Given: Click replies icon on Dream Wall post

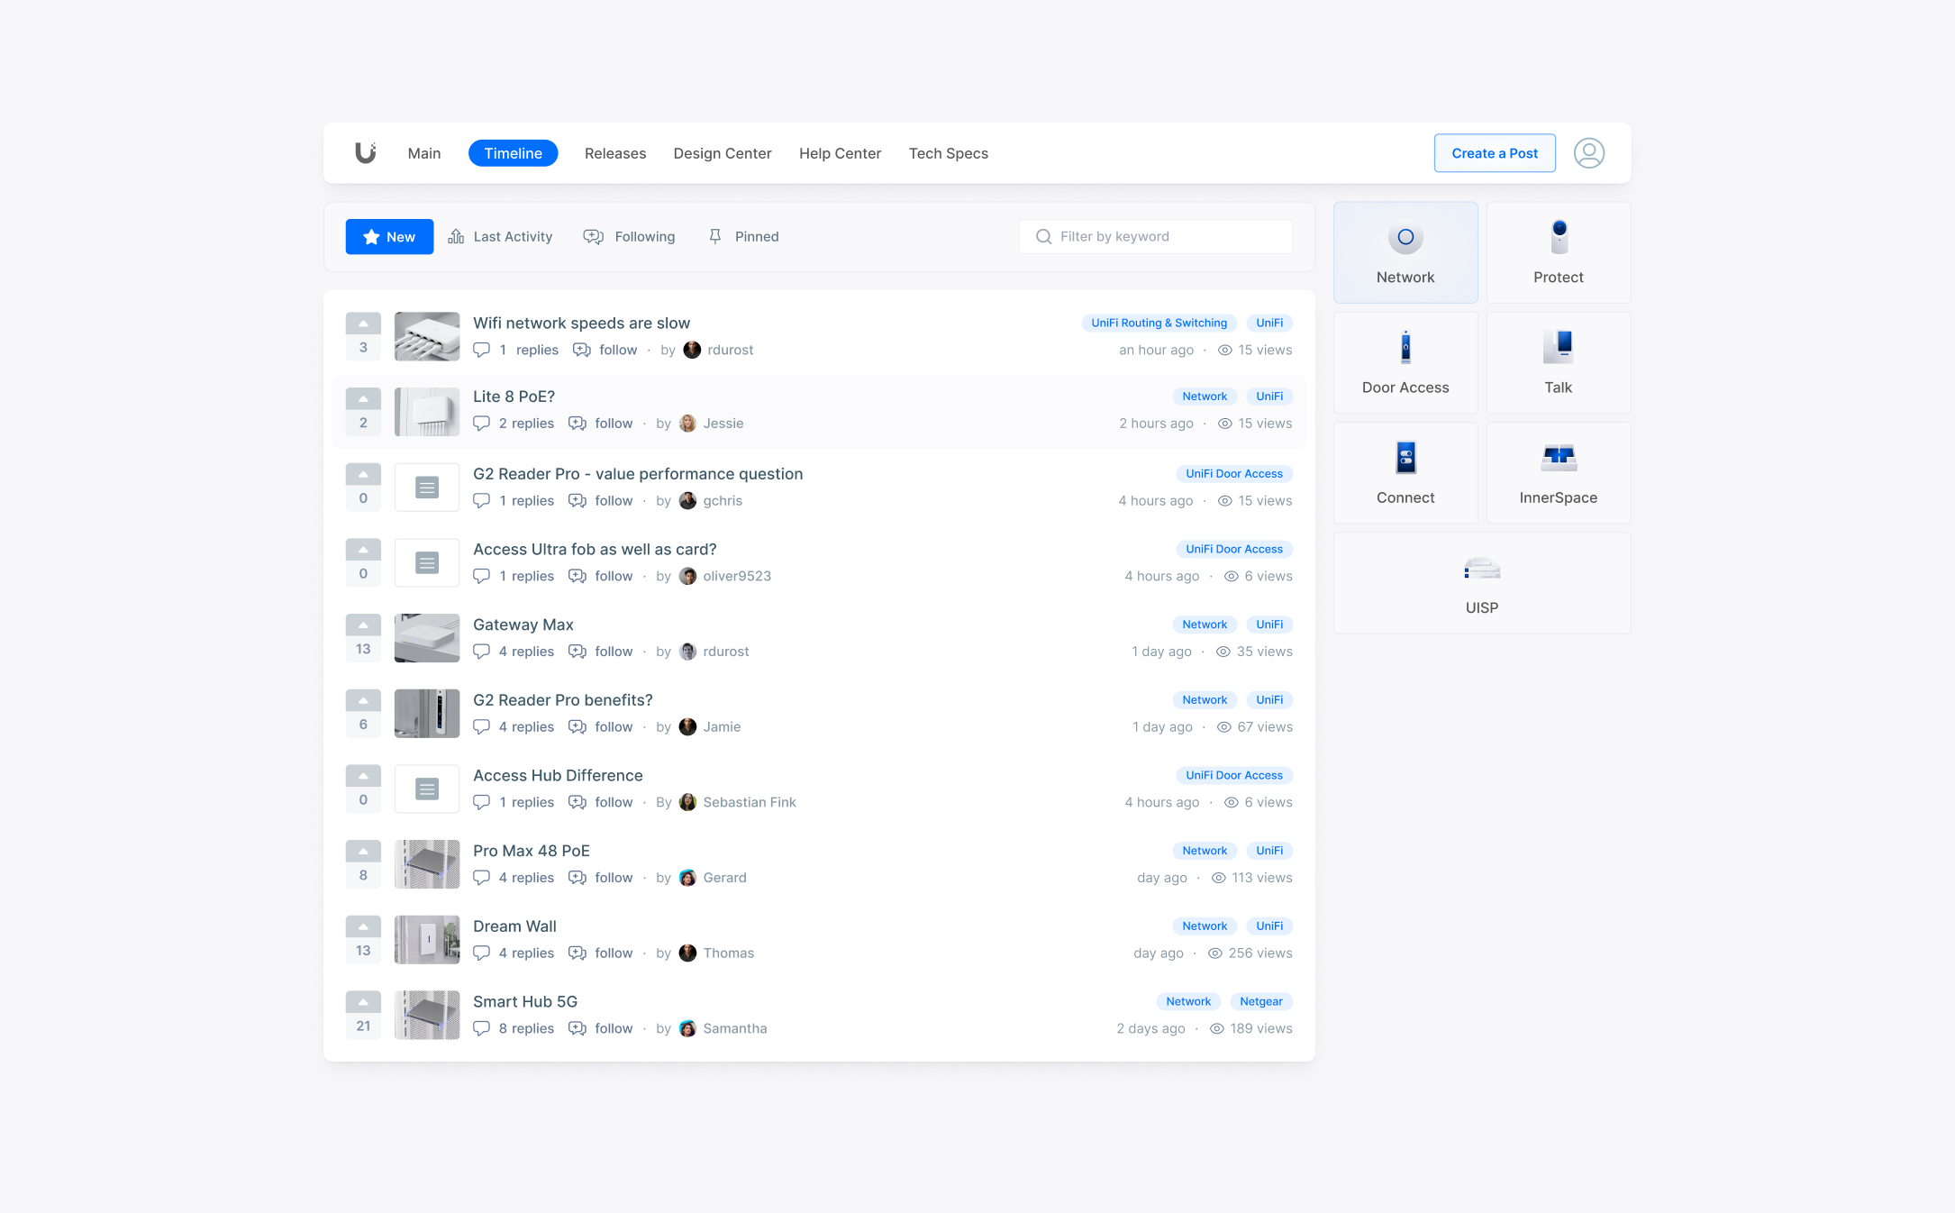Looking at the screenshot, I should coord(482,953).
